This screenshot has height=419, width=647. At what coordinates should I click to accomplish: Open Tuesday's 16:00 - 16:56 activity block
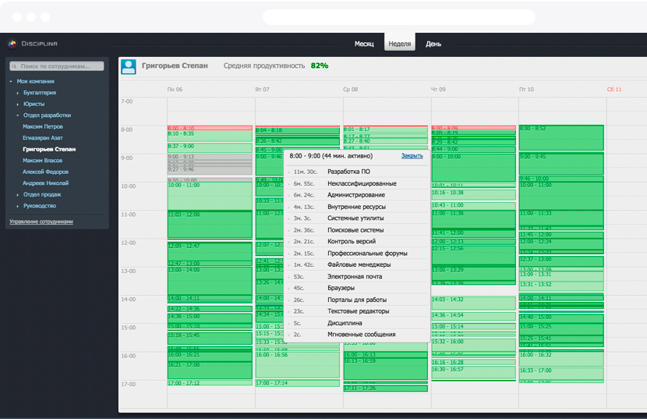pyautogui.click(x=297, y=364)
